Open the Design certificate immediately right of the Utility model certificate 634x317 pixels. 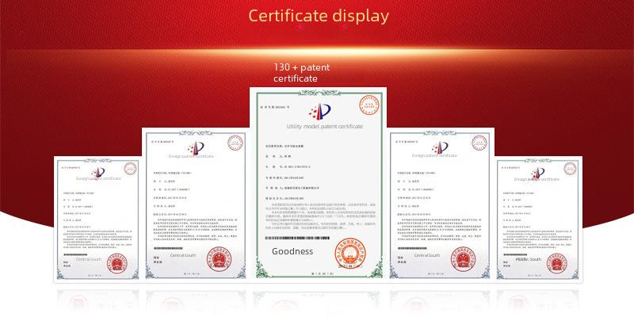[441, 204]
